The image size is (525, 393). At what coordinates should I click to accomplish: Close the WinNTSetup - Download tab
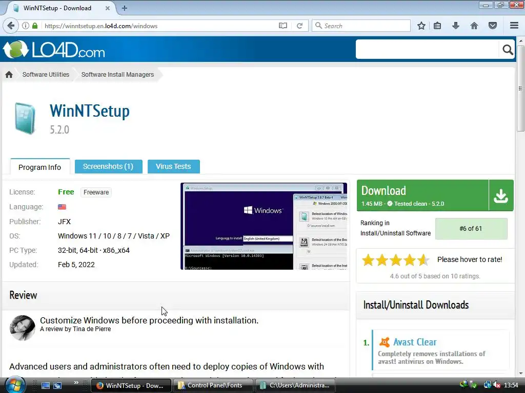(x=108, y=8)
